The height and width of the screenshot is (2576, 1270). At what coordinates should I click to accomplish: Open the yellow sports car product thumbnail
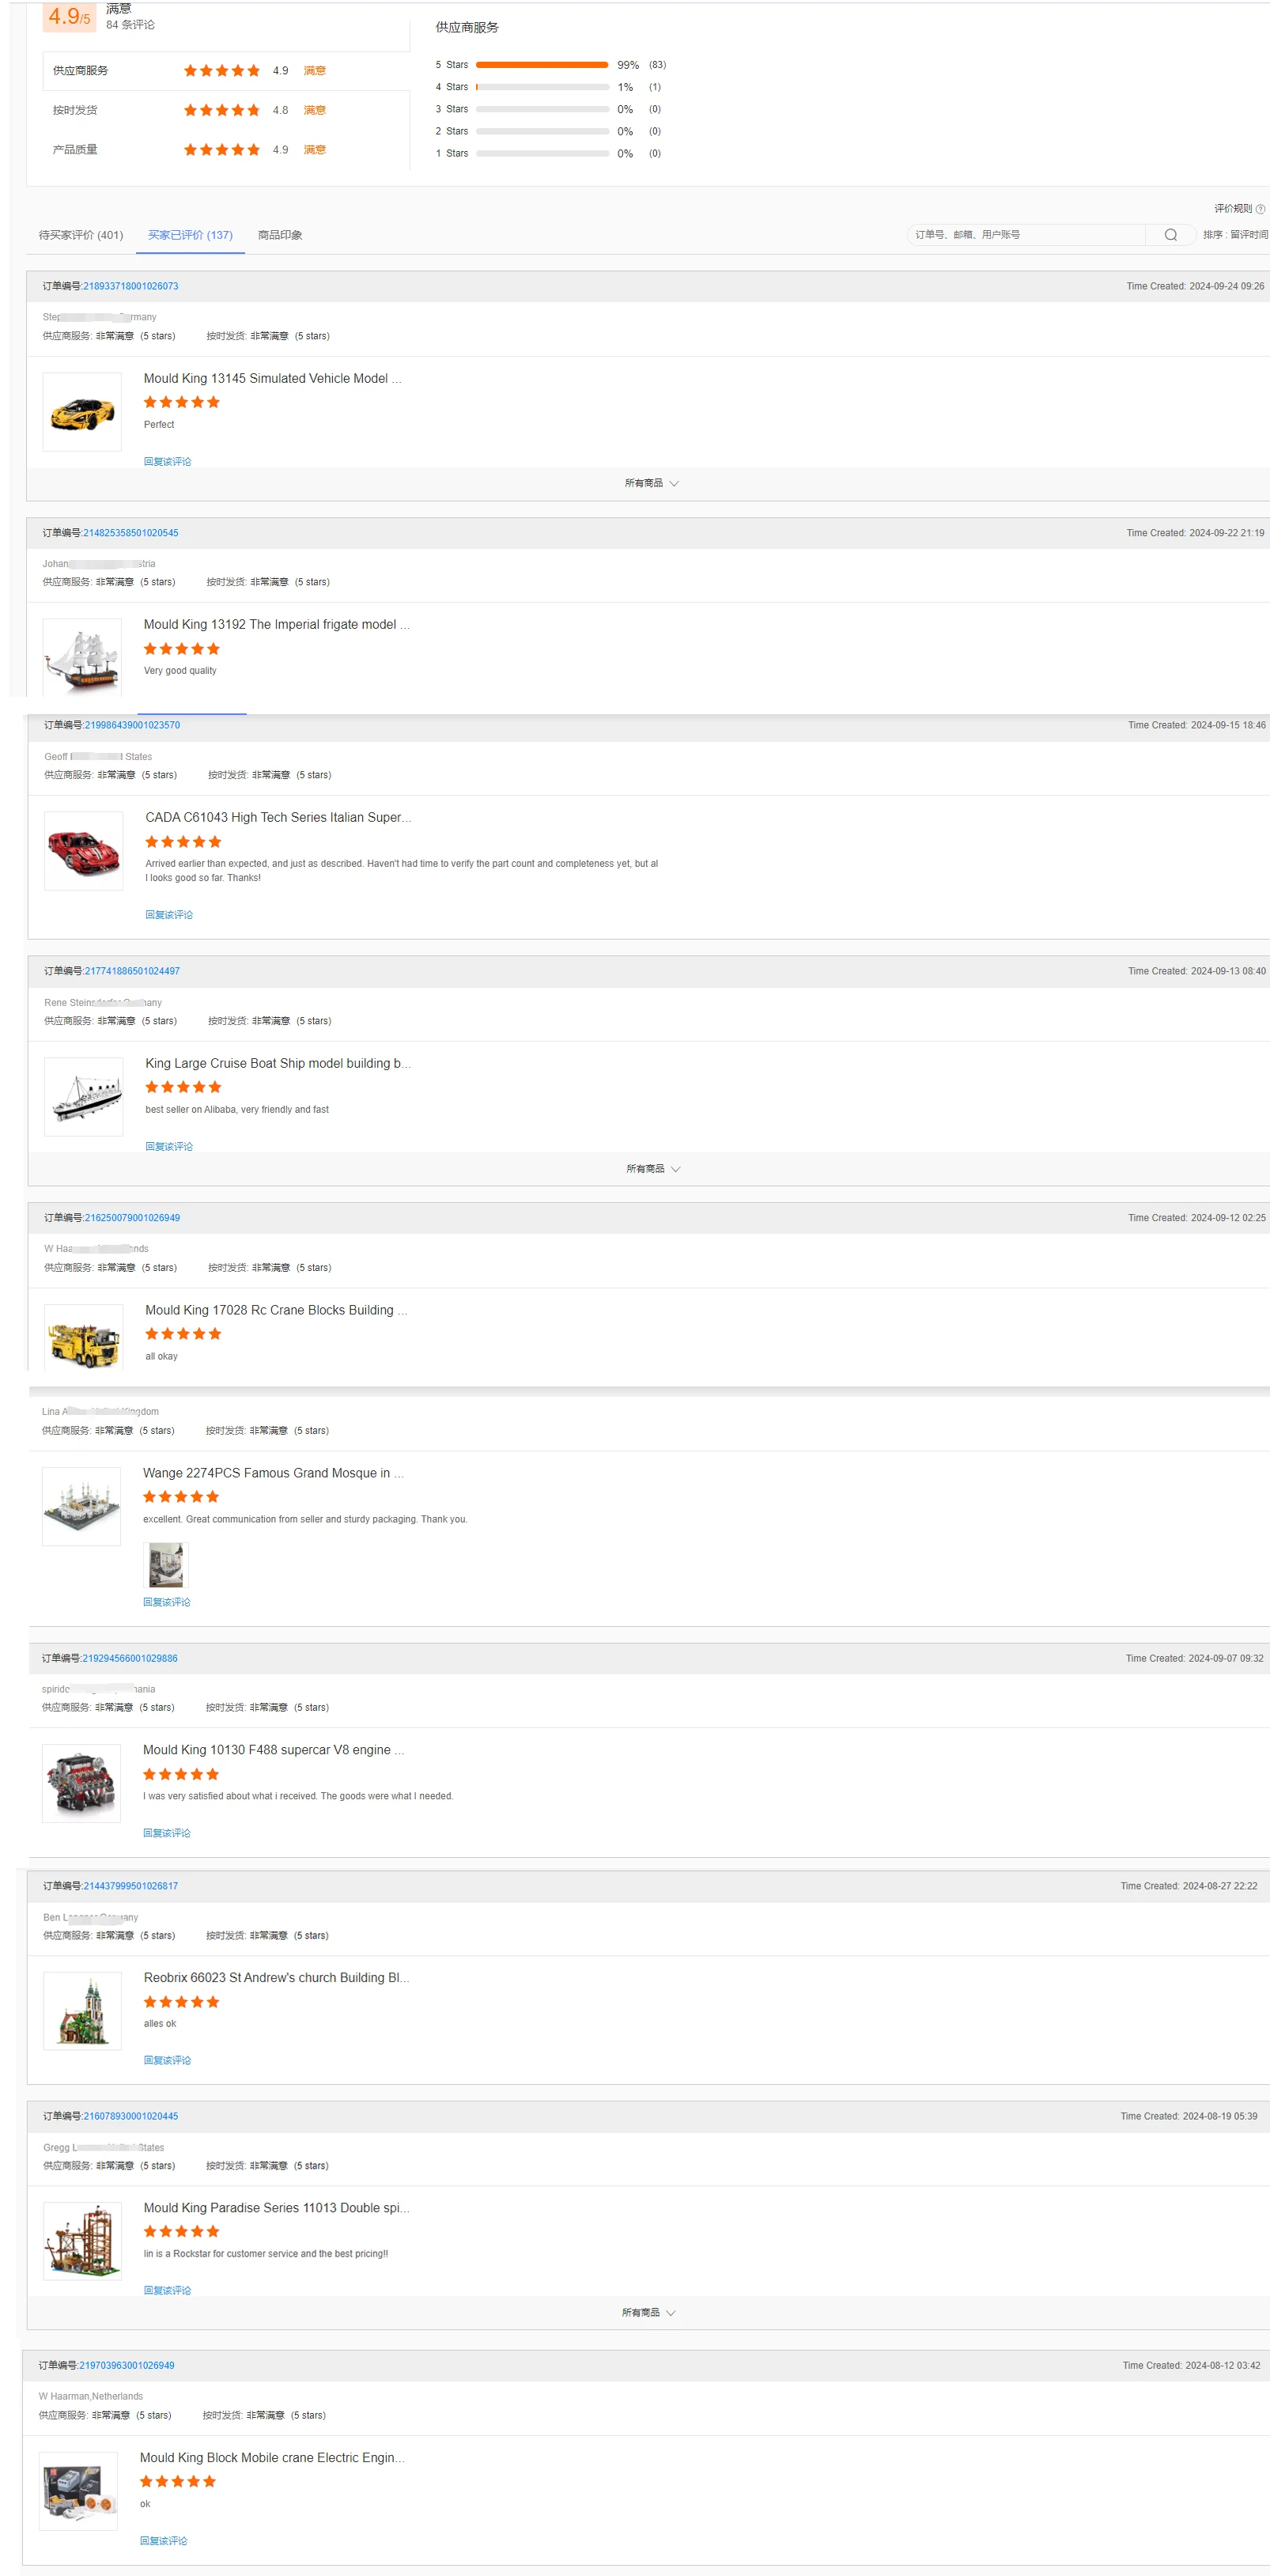coord(82,412)
